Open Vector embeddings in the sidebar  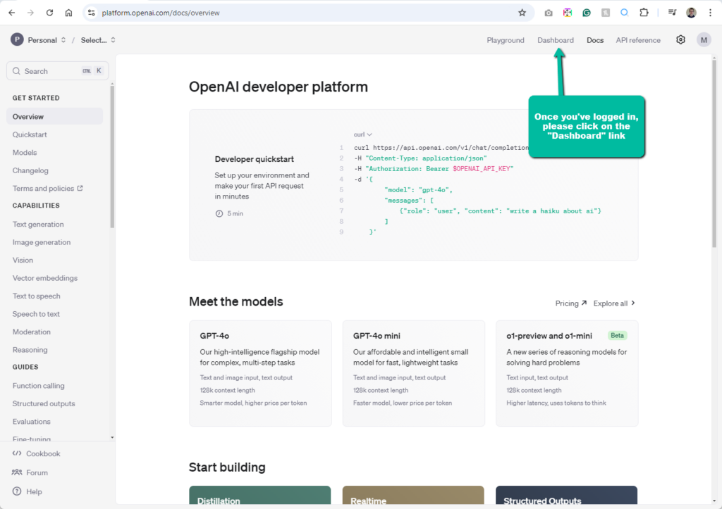coord(45,278)
